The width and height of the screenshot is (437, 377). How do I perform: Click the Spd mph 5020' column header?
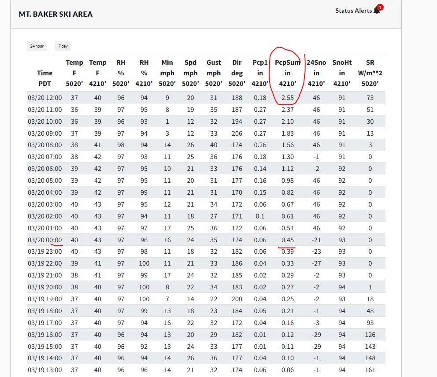[190, 73]
